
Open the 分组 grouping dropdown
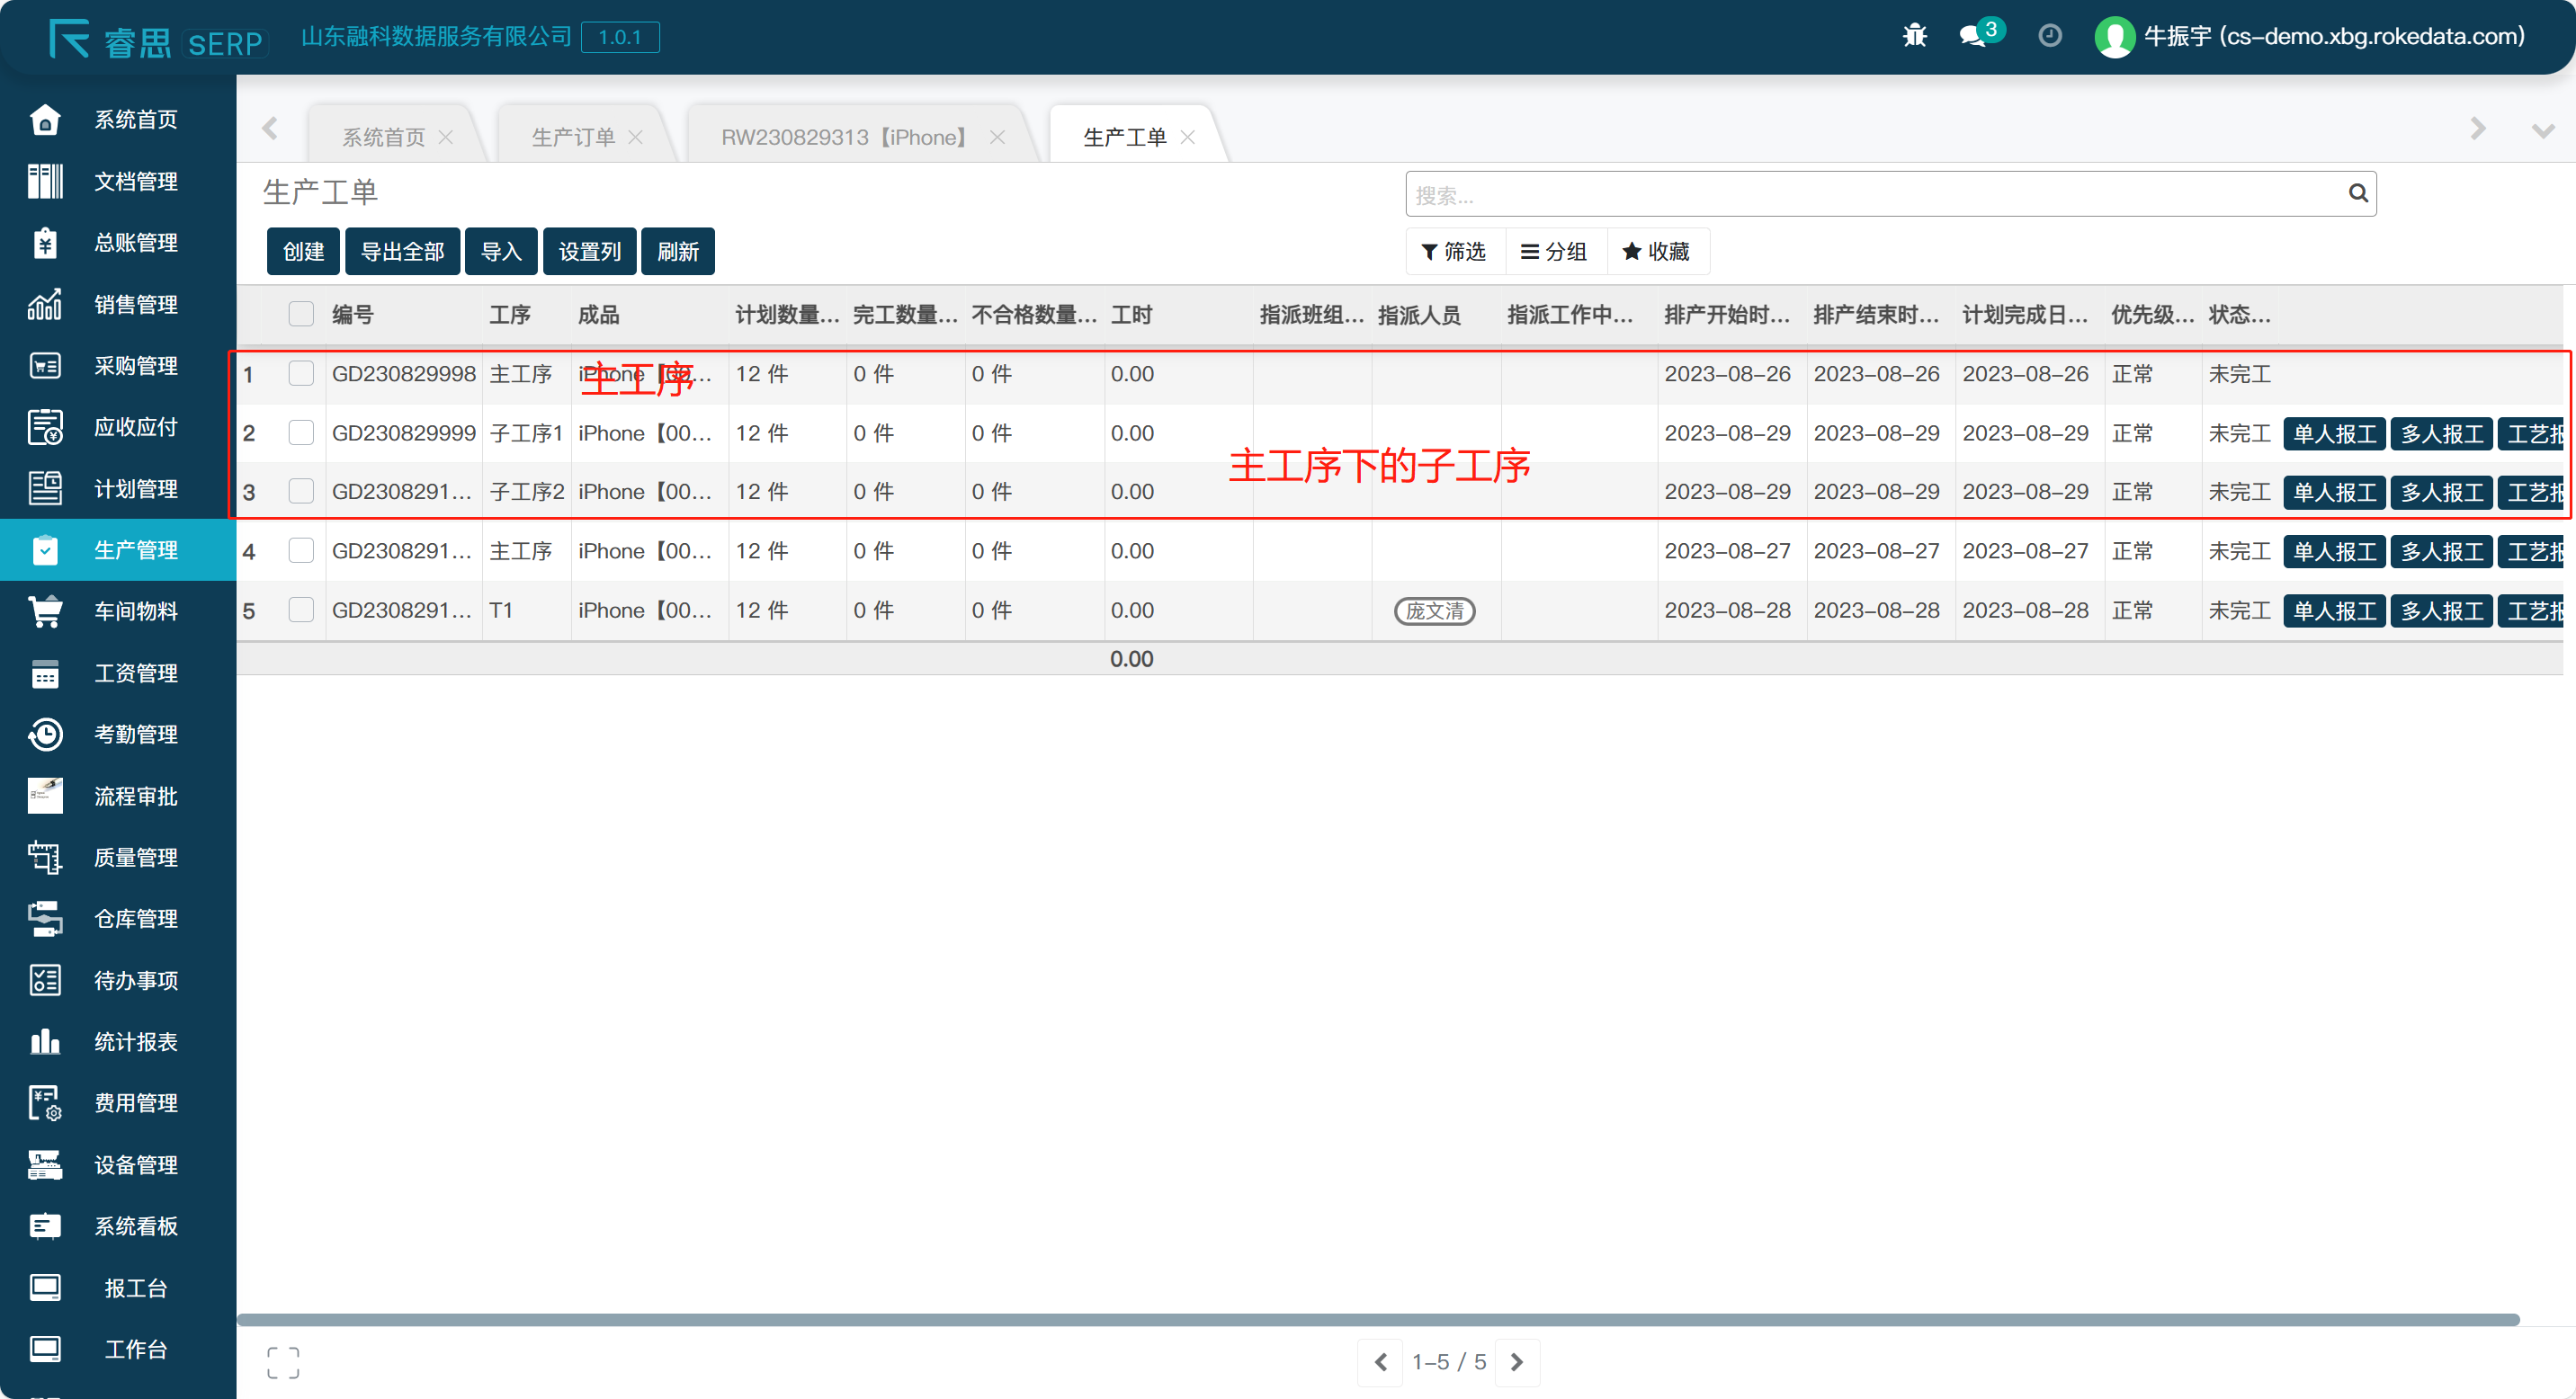(x=1554, y=252)
